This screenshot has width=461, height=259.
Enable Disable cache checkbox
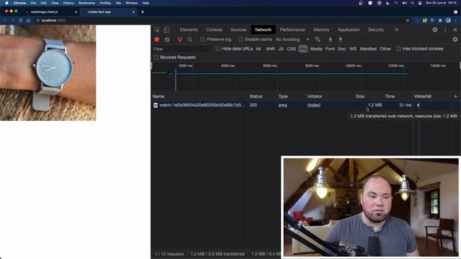click(241, 40)
